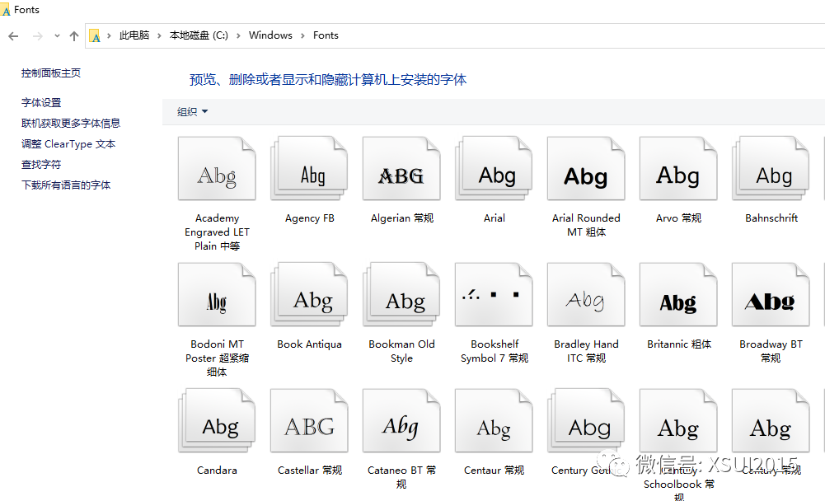Expand chevron after 此电脑 in address bar
This screenshot has width=825, height=501.
tap(159, 35)
